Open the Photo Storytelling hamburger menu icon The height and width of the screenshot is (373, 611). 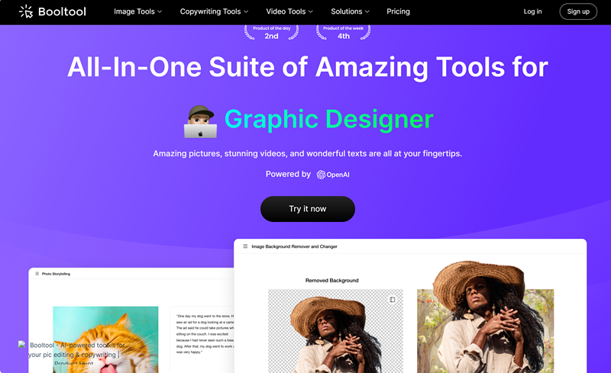pyautogui.click(x=37, y=274)
